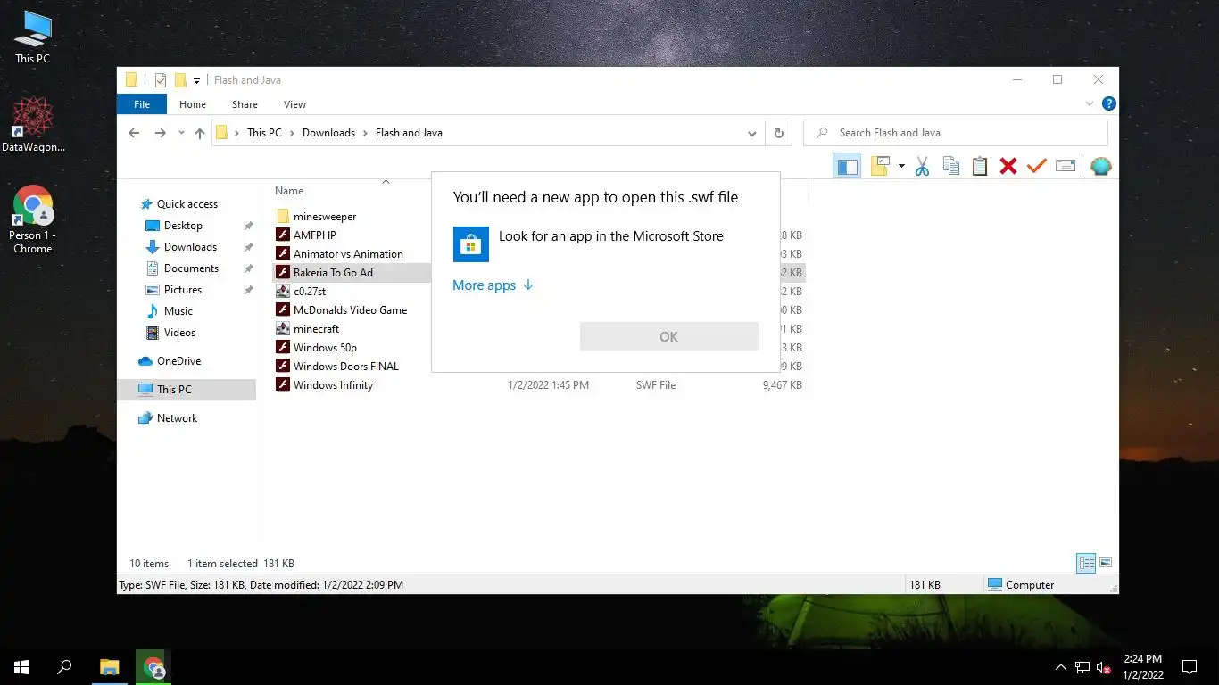This screenshot has height=685, width=1219.
Task: Select Network in the navigation pane
Action: point(177,418)
